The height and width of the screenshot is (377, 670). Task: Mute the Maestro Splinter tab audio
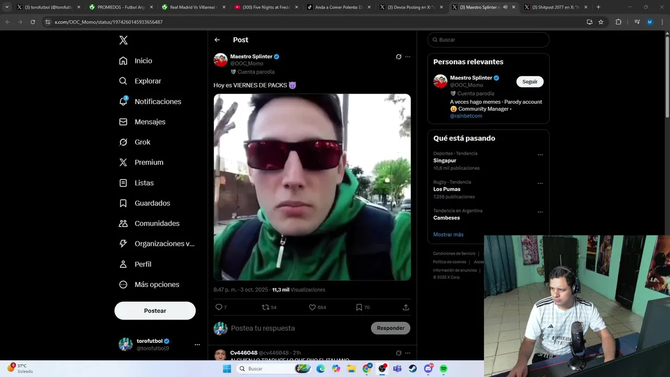click(x=505, y=7)
